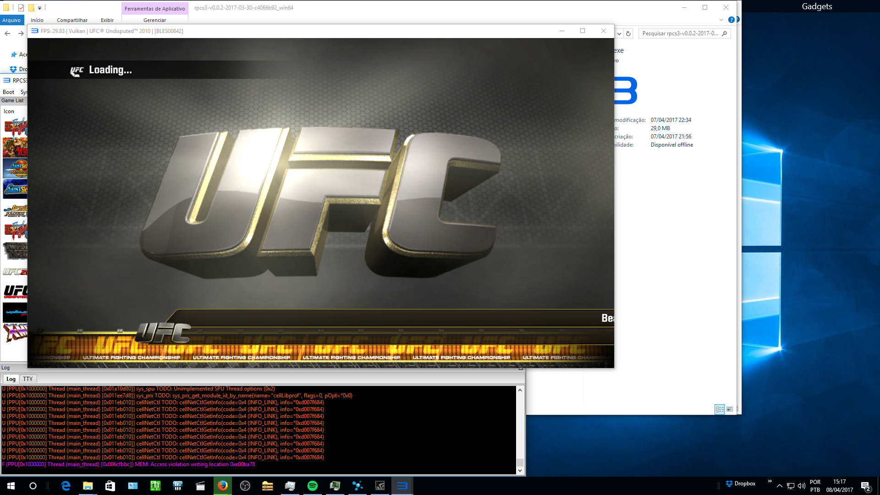Click the RPCS3 icon in the taskbar
This screenshot has width=880, height=495.
coord(402,486)
